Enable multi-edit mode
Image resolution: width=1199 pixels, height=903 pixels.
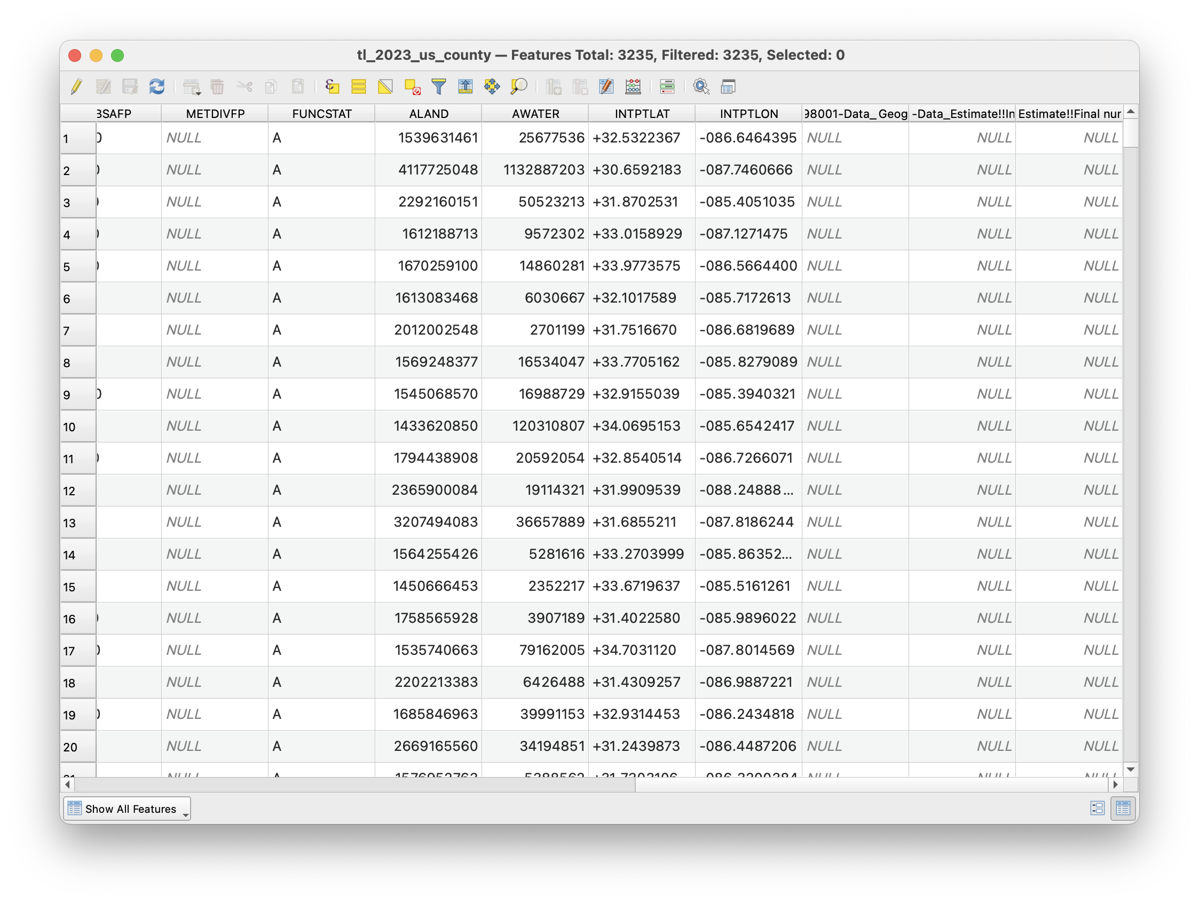(x=104, y=86)
